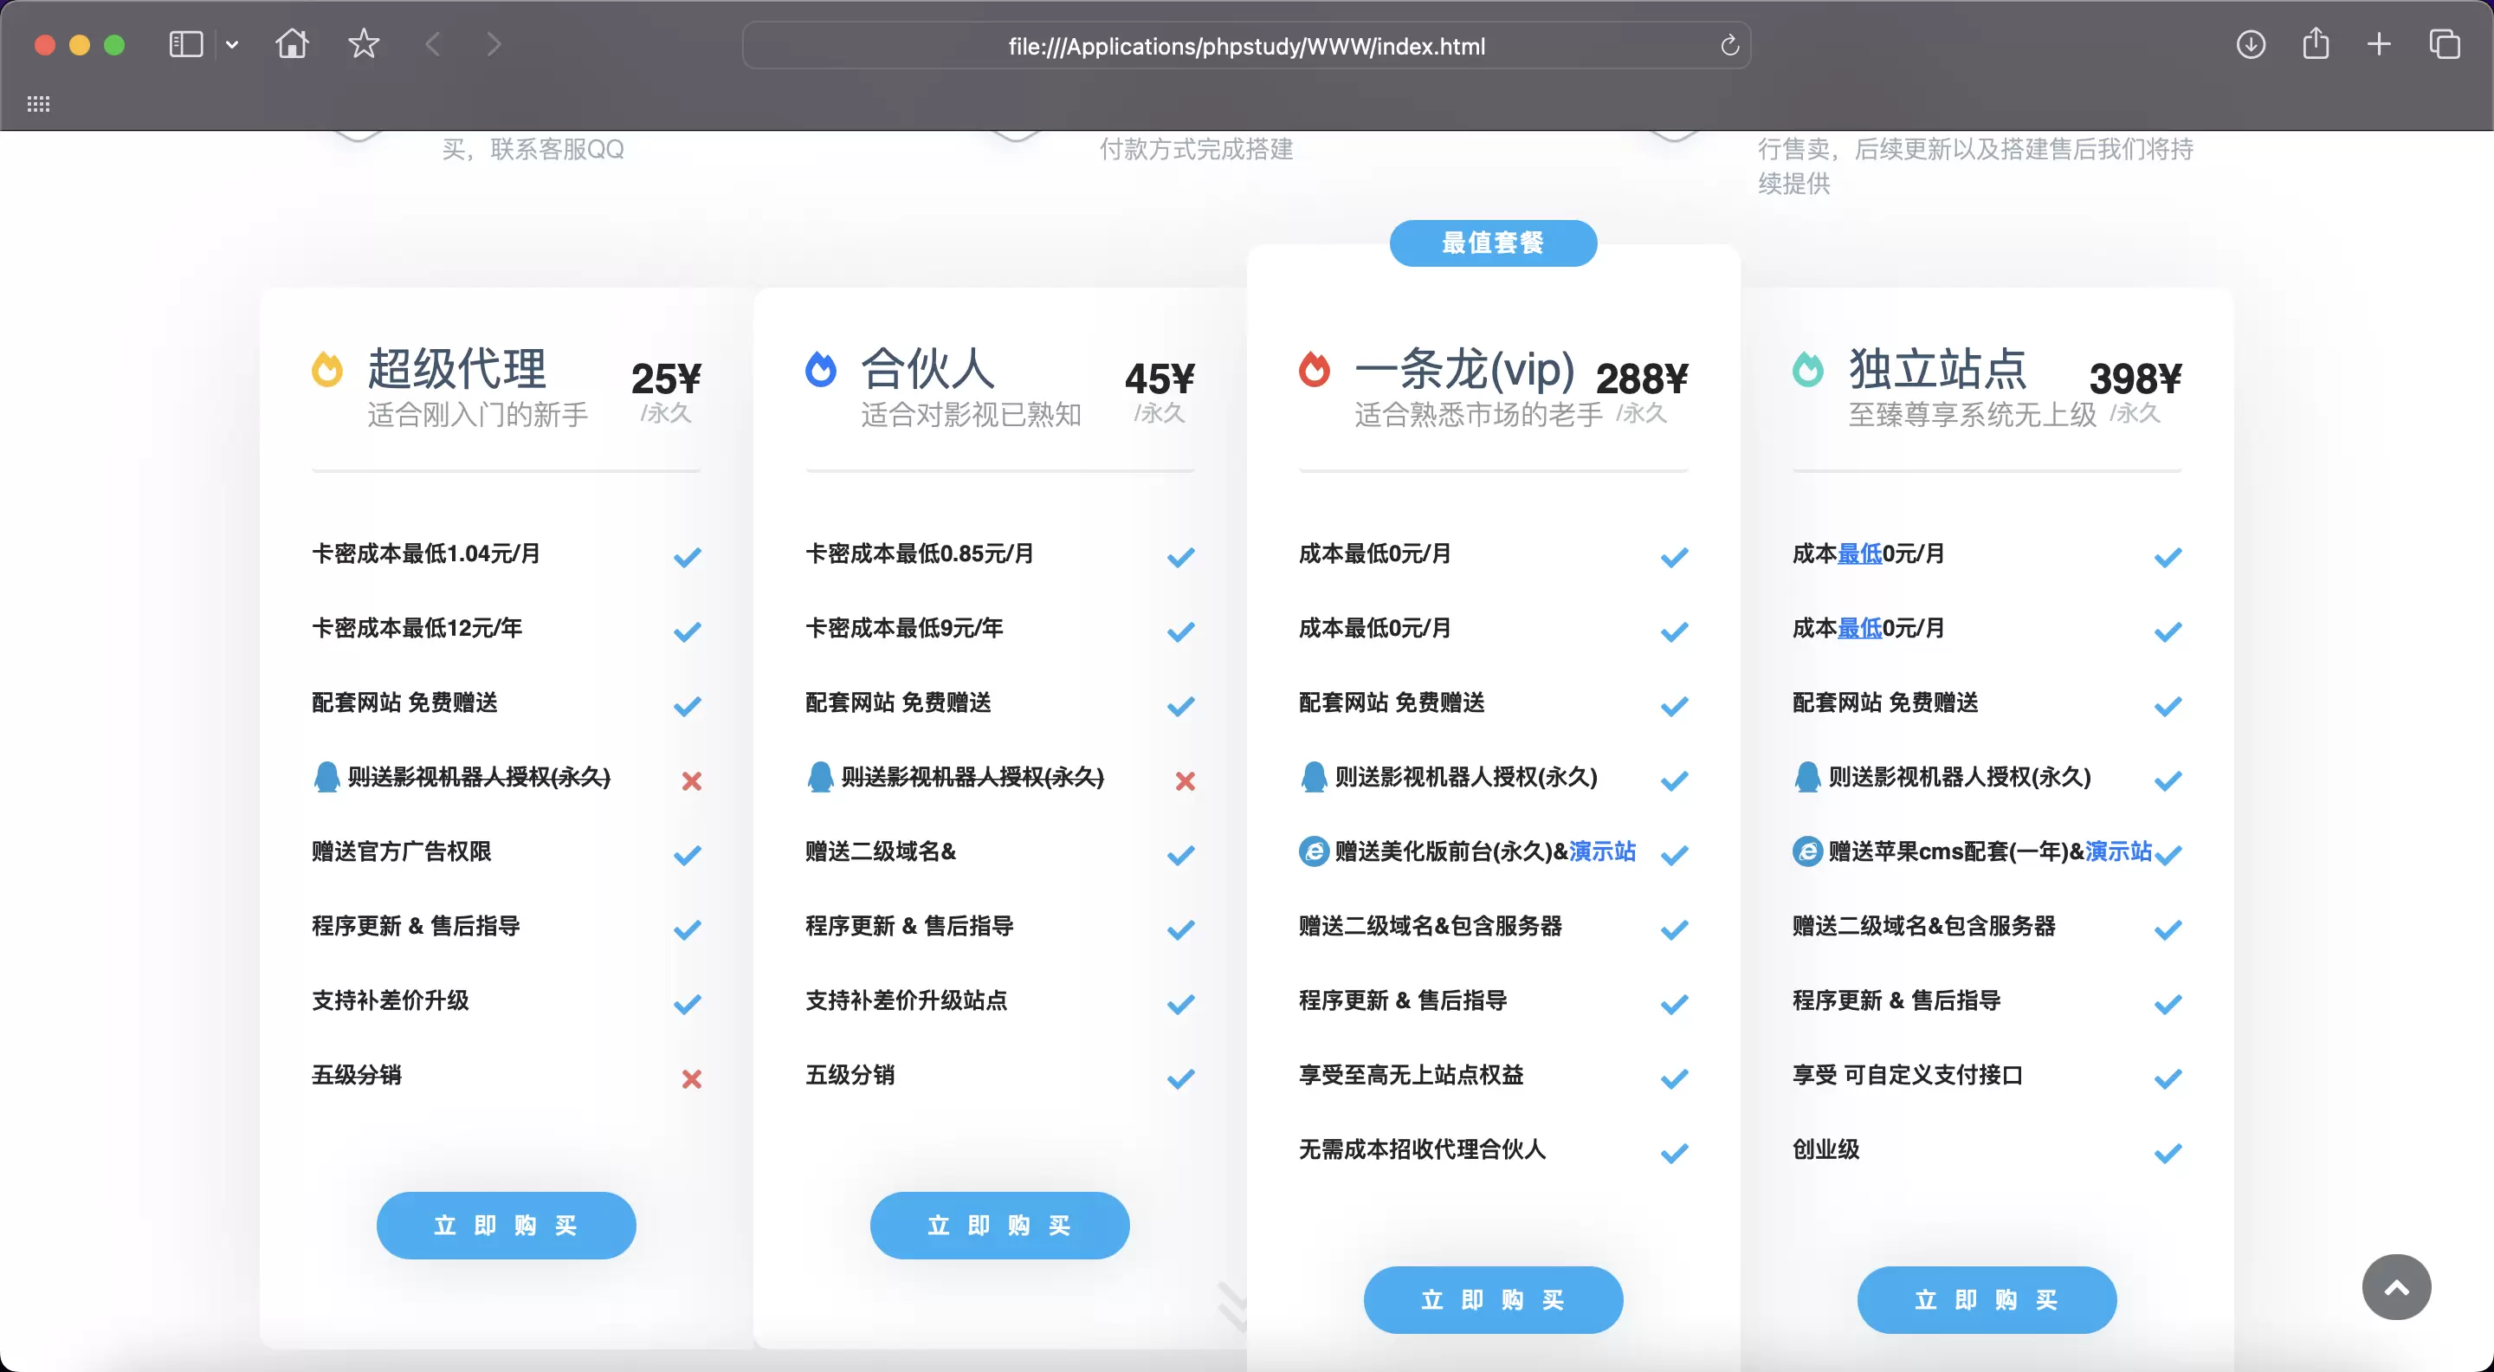Click subtitle 至臻尊享系统无上级

[1974, 414]
